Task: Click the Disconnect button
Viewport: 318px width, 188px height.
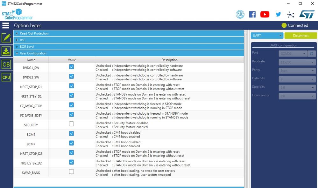Action: pyautogui.click(x=300, y=36)
